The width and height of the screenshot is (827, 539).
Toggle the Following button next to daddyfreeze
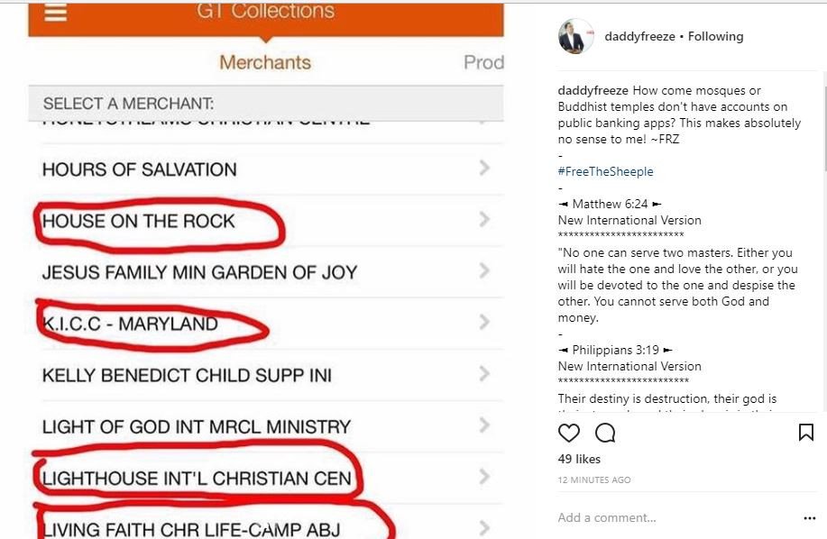(715, 36)
